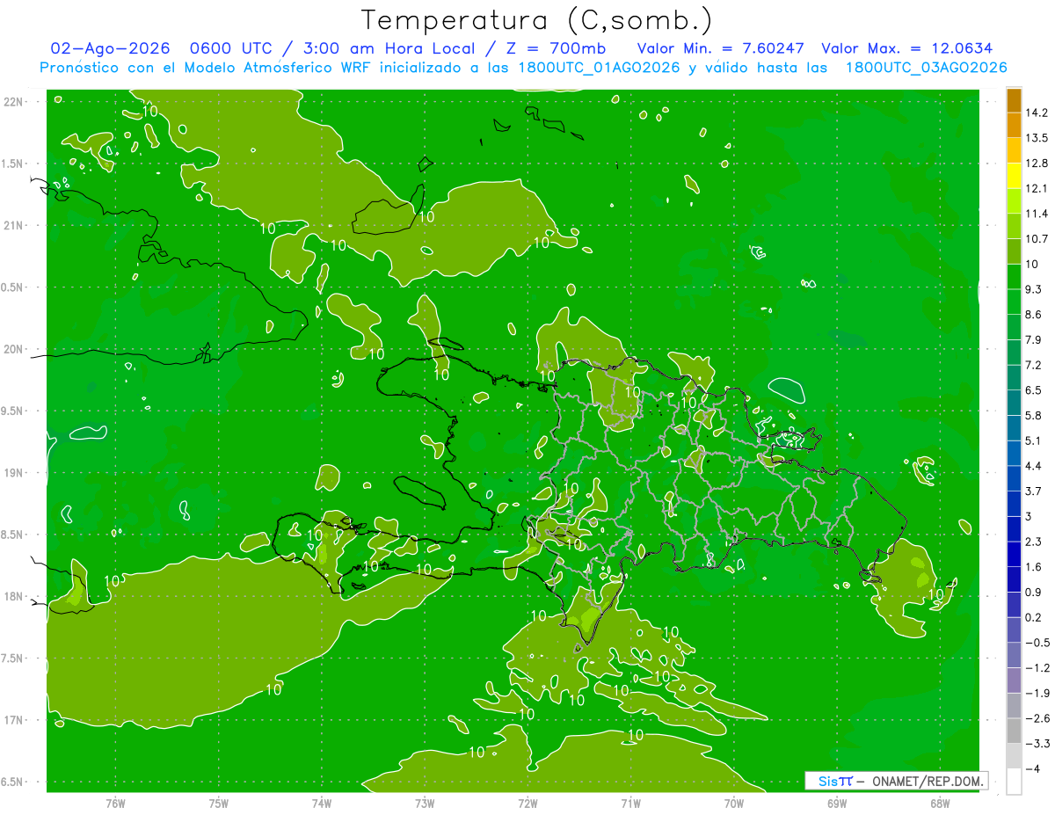This screenshot has height=815, width=1055.
Task: Click the "0.9" color scale value
Action: point(1033,593)
